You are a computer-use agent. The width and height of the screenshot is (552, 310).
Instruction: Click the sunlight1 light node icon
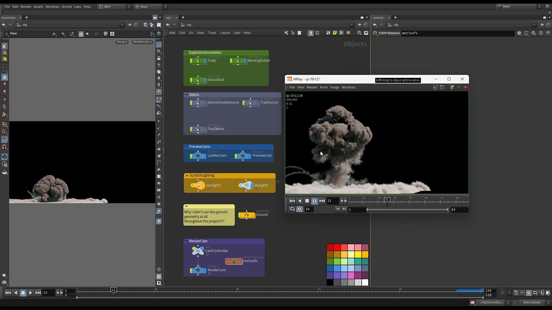198,185
